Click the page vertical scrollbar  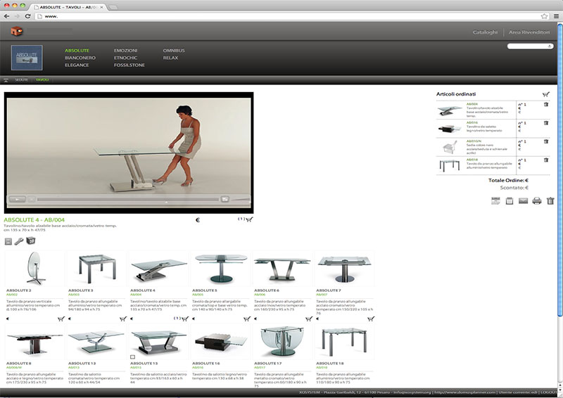point(559,169)
